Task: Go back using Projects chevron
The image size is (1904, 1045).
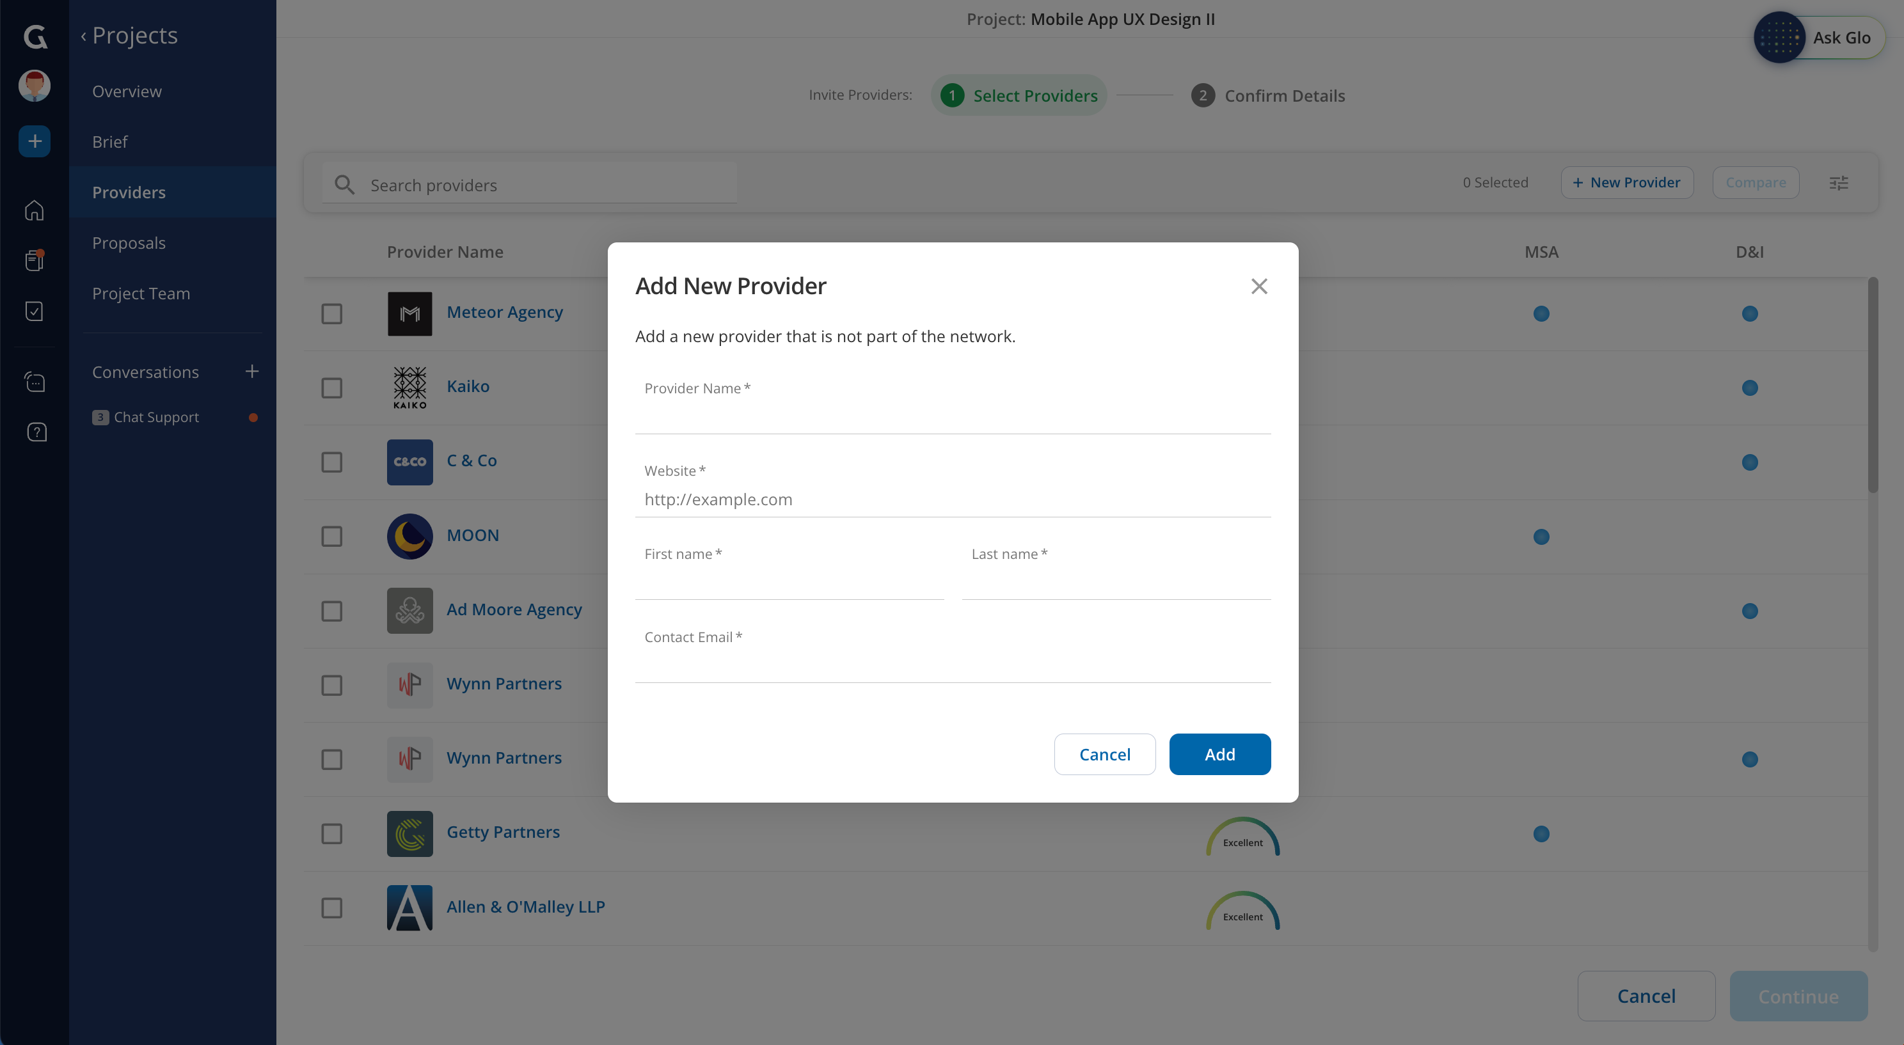Action: 84,36
